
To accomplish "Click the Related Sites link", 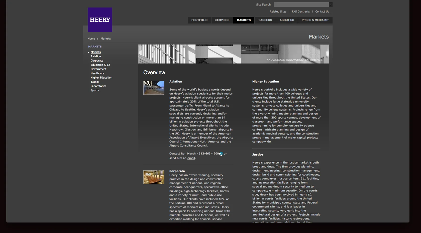I will click(278, 11).
